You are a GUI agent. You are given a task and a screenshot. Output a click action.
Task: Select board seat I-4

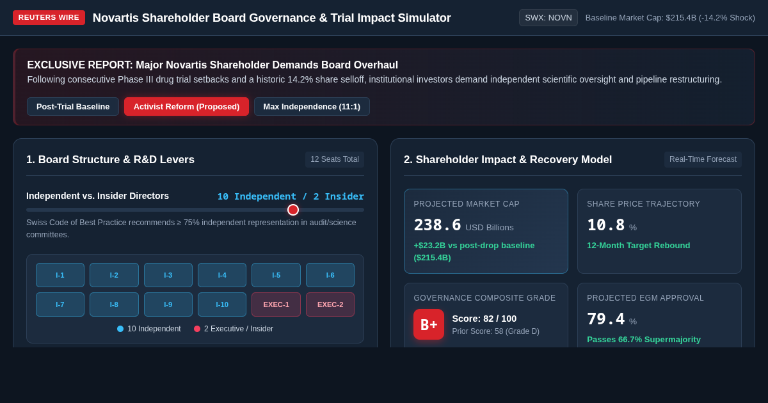pos(222,275)
